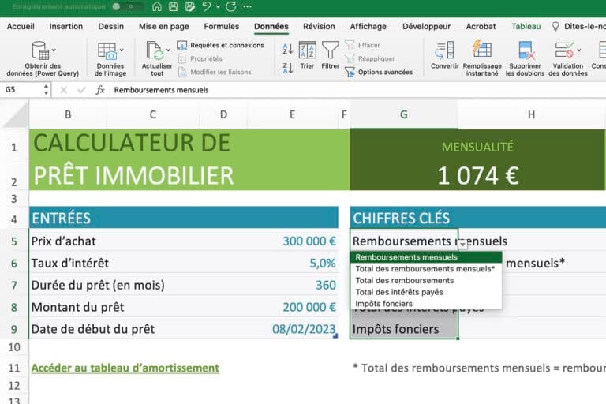The width and height of the screenshot is (606, 404).
Task: Click 'Accéder au tableau d'amortissement' link
Action: tap(125, 368)
